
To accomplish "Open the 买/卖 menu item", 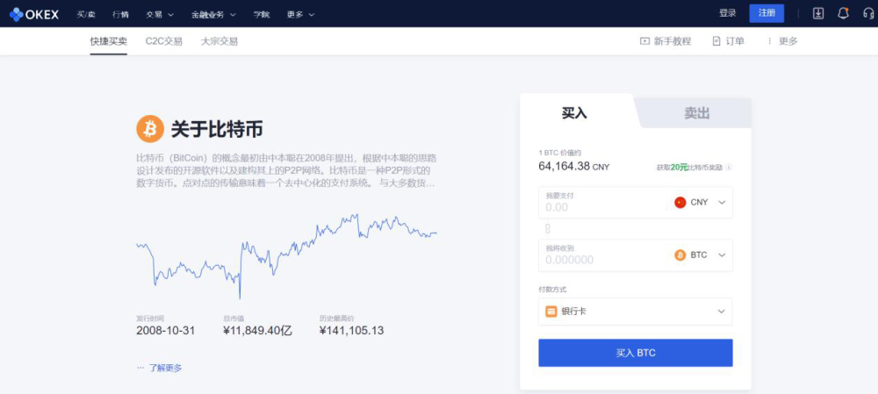I will point(86,14).
